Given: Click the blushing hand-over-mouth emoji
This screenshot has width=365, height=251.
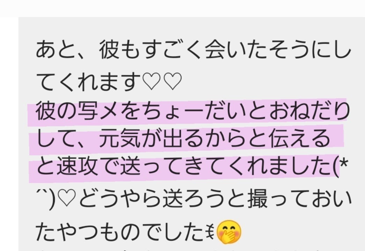Looking at the screenshot, I should click(x=229, y=232).
